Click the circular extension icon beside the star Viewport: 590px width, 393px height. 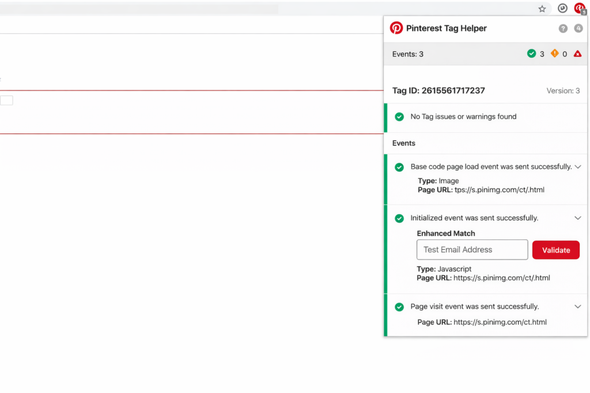[562, 9]
